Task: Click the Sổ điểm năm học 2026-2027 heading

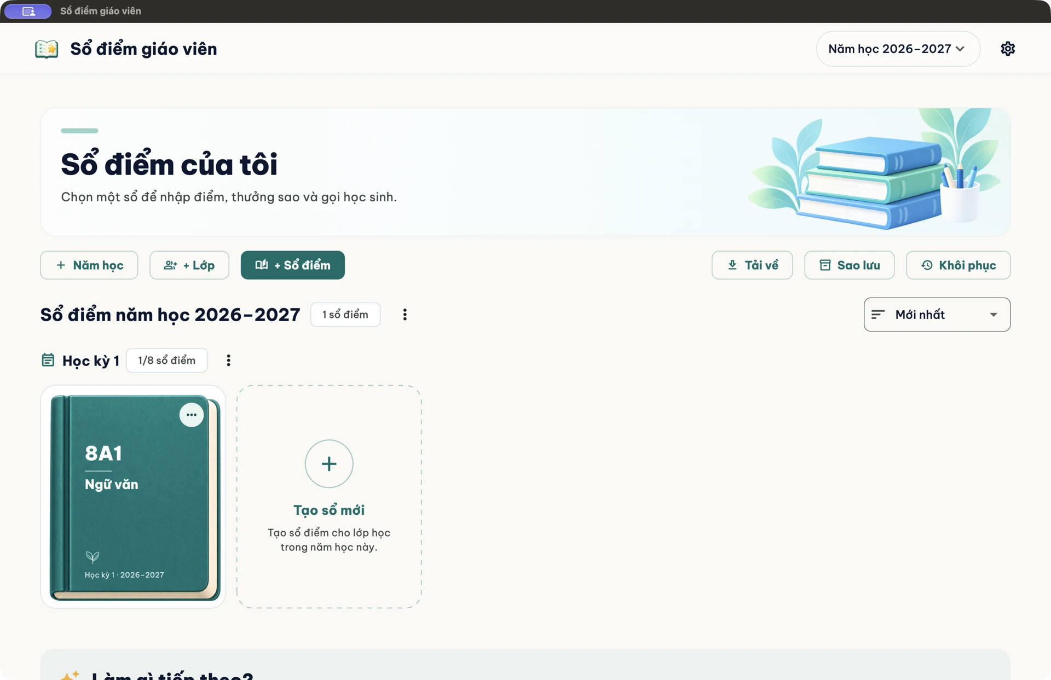Action: coord(170,315)
